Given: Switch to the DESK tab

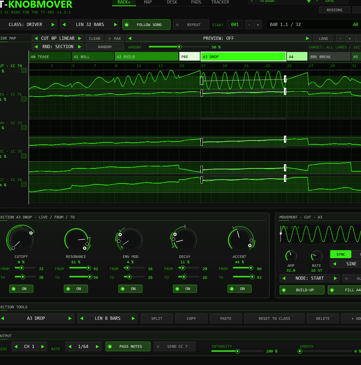Looking at the screenshot, I should point(172,2).
